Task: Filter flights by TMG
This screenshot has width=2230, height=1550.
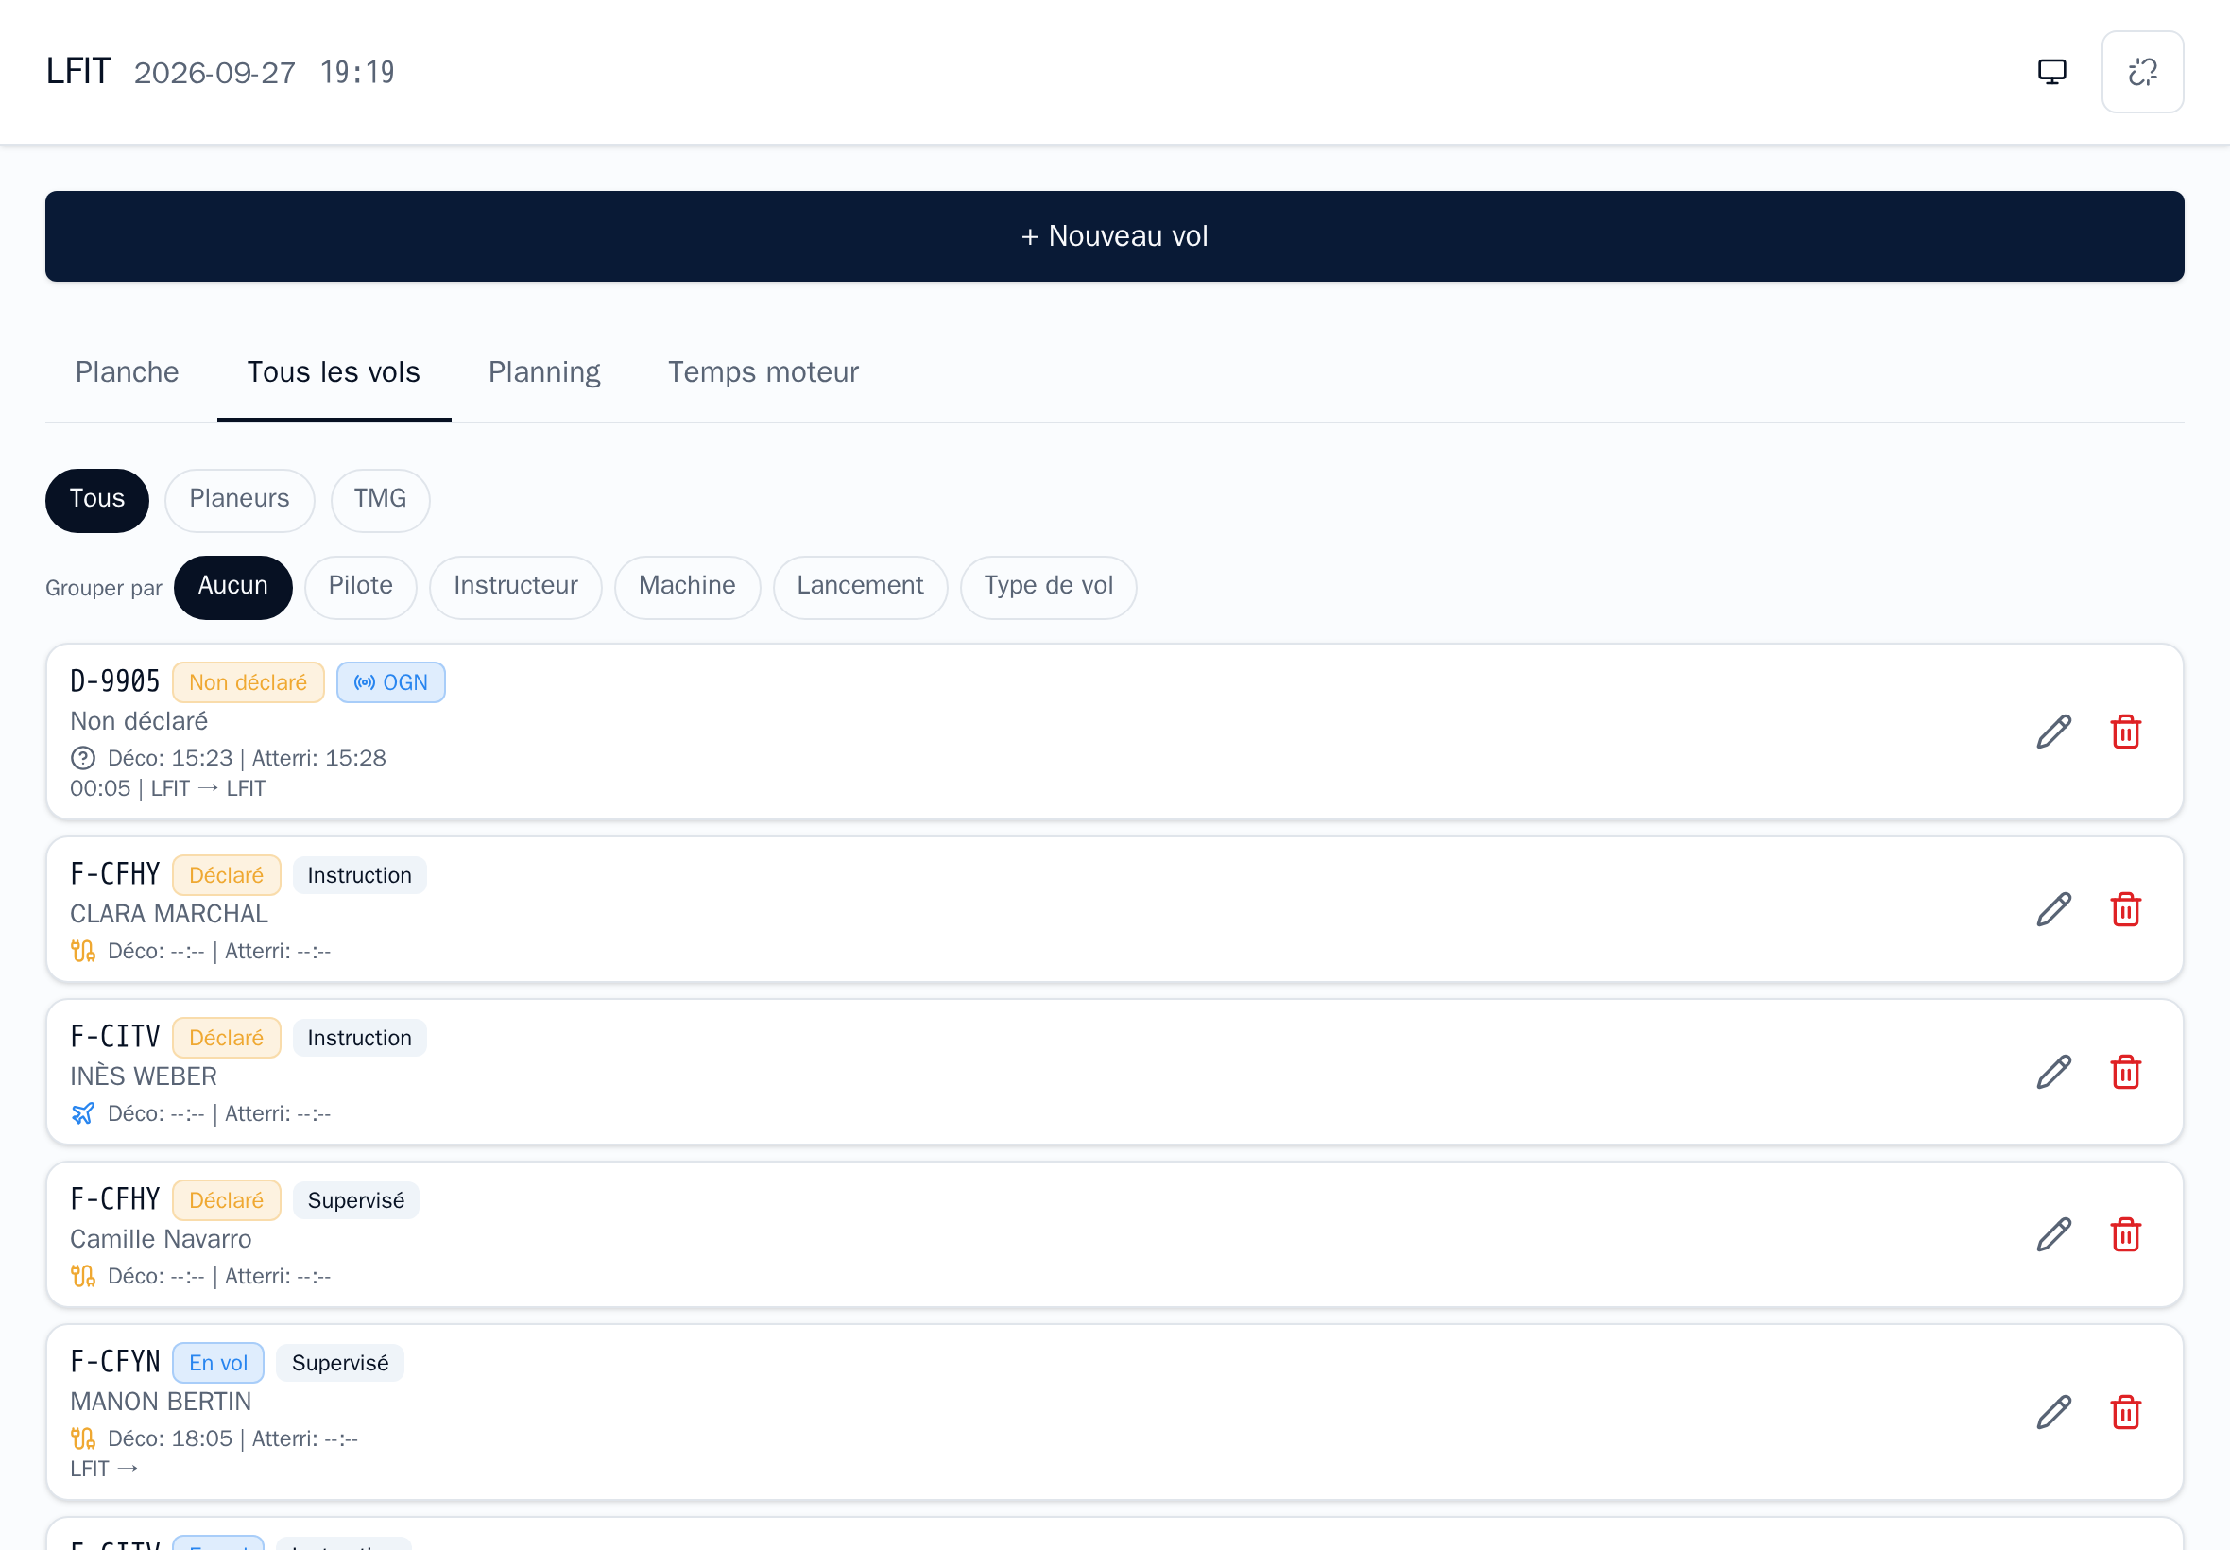Action: (381, 500)
